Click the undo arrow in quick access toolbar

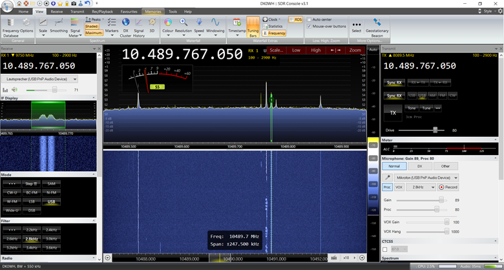click(88, 3)
